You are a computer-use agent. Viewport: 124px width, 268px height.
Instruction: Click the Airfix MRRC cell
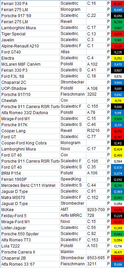pyautogui.click(x=73, y=215)
